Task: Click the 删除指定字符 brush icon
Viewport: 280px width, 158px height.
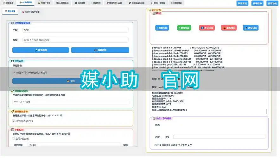Action: [12, 91]
